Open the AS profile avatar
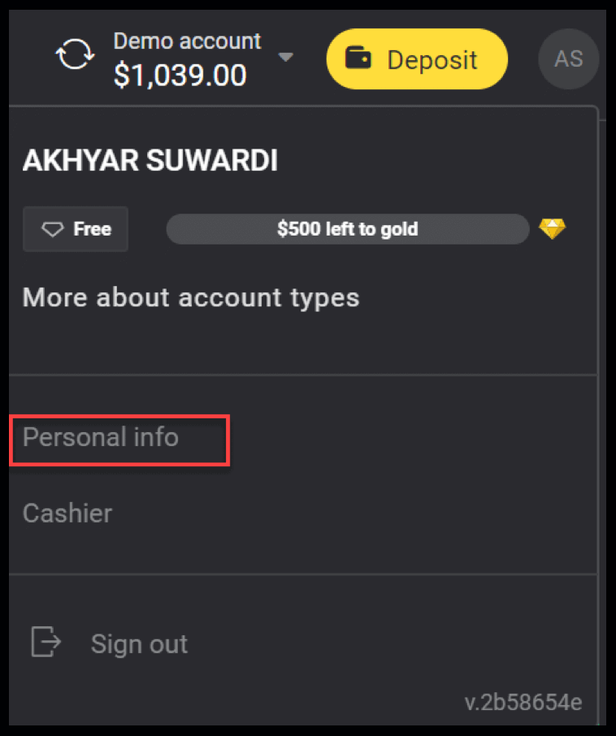Screen dimensions: 616x736 pos(569,59)
